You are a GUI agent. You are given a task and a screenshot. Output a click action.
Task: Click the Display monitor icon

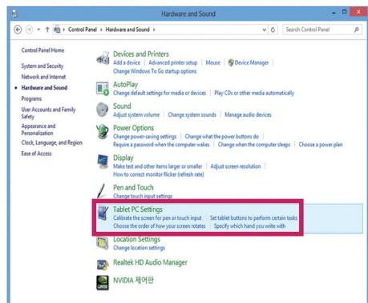[x=103, y=161]
